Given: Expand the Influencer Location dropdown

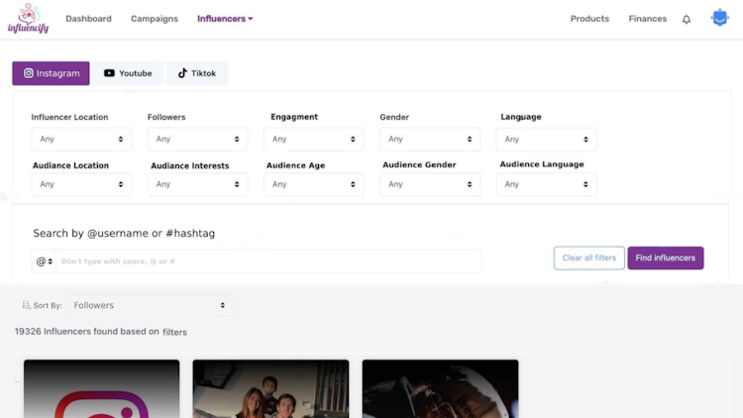Looking at the screenshot, I should click(x=81, y=140).
